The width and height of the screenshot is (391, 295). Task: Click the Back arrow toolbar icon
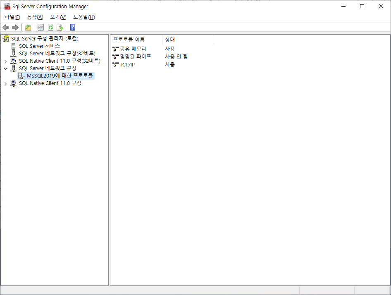[6, 27]
